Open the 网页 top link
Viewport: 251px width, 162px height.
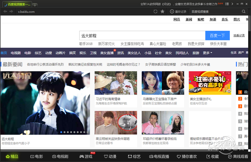177,19
